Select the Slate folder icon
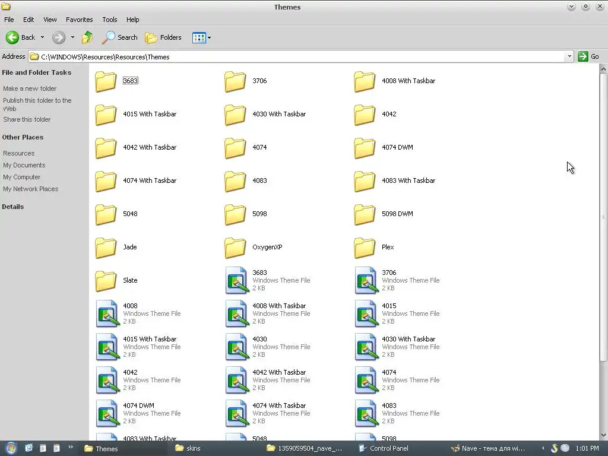The height and width of the screenshot is (456, 608). (x=106, y=281)
